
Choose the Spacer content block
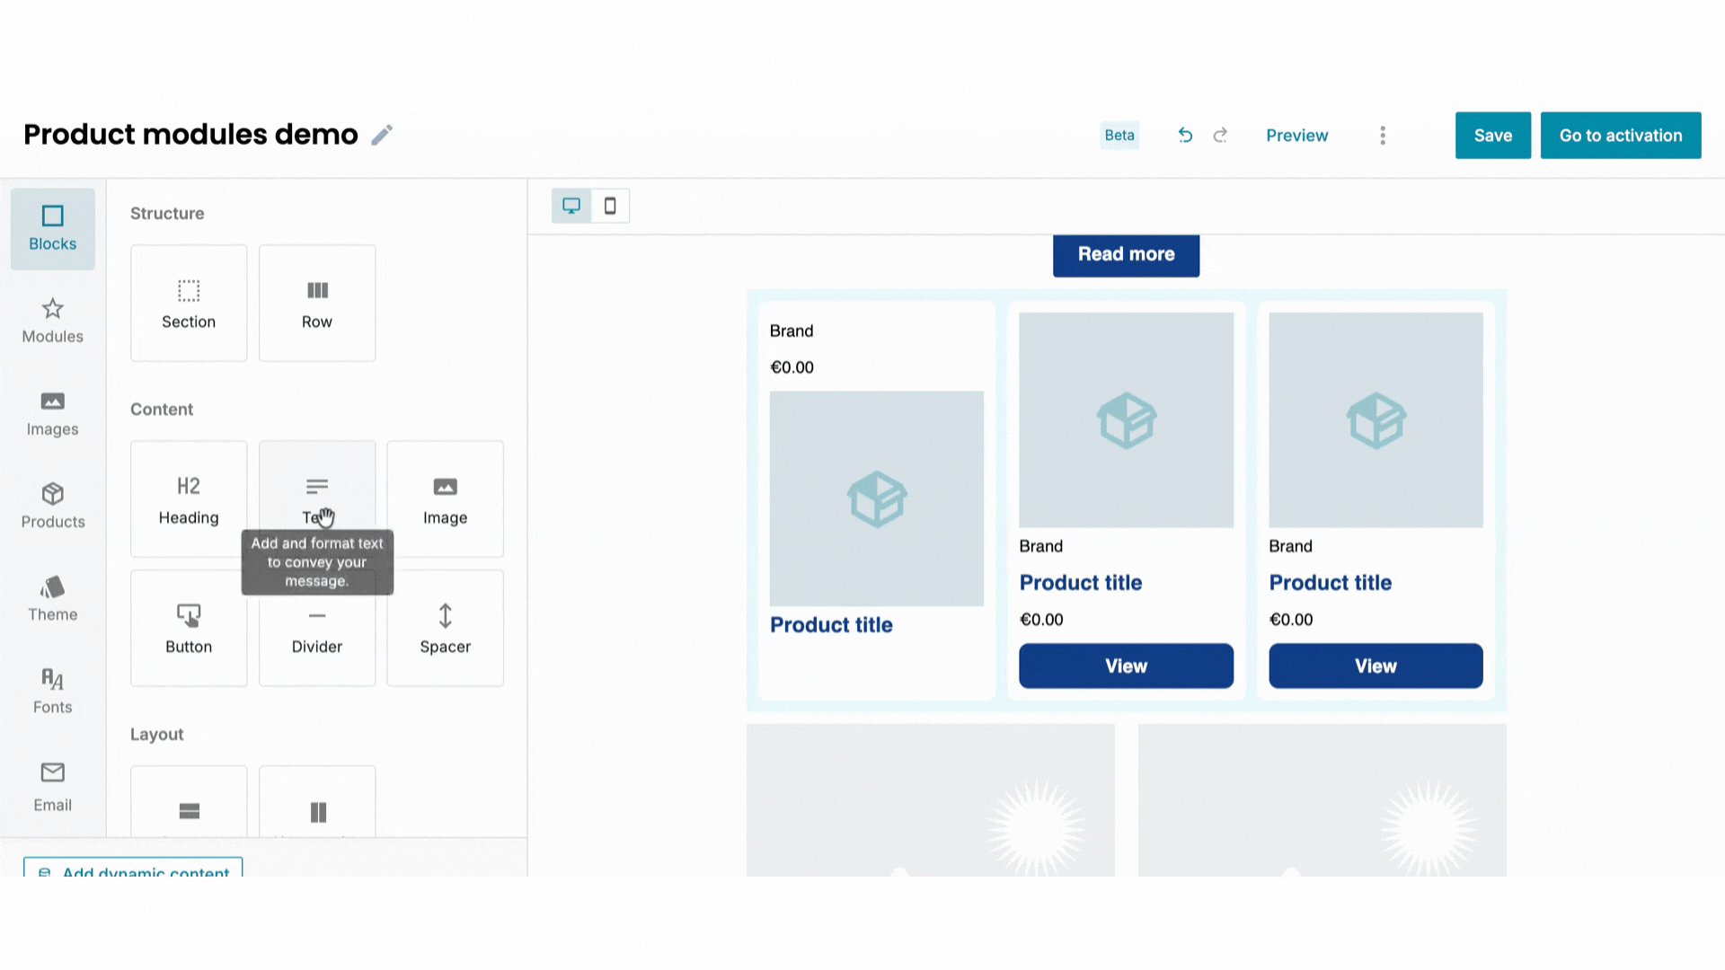tap(445, 628)
